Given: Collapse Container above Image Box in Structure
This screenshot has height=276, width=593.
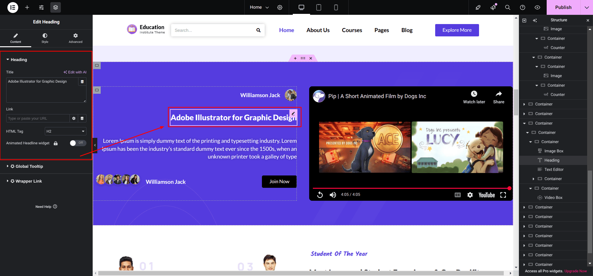Looking at the screenshot, I should point(531,142).
